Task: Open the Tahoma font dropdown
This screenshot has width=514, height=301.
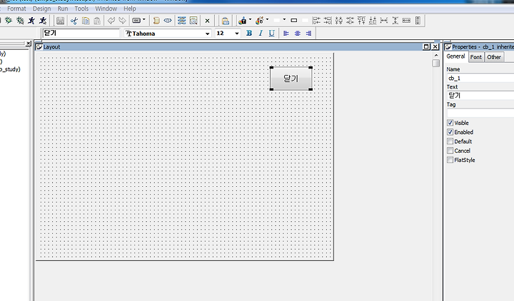Action: [x=207, y=34]
